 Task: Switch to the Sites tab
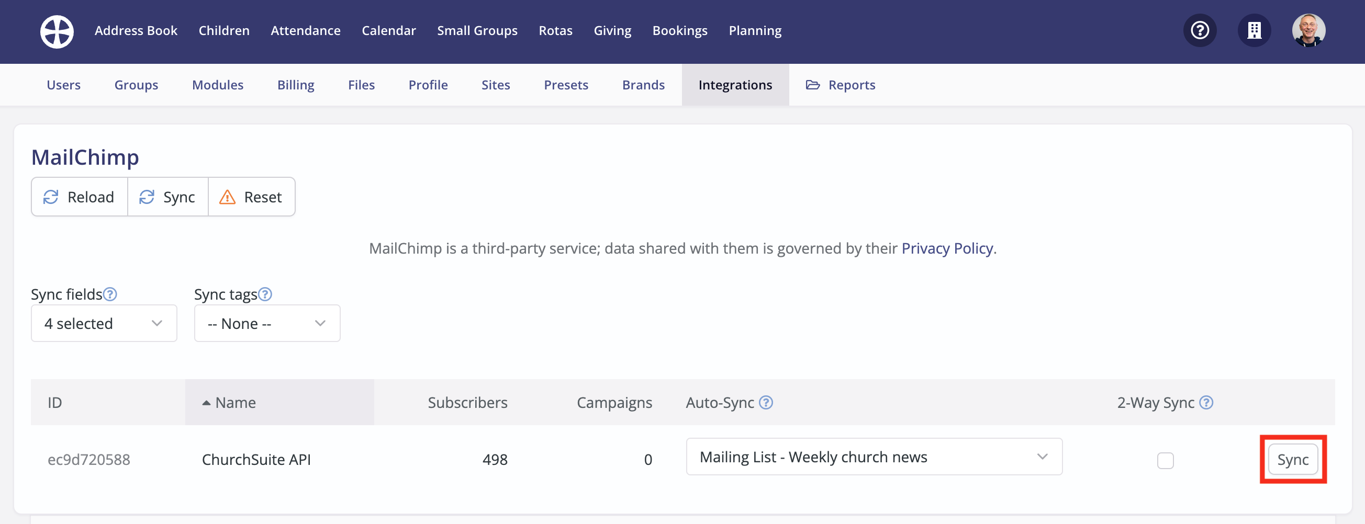(x=496, y=85)
